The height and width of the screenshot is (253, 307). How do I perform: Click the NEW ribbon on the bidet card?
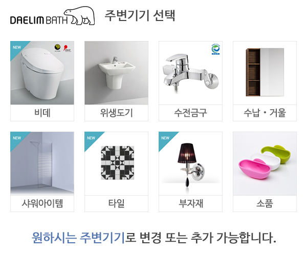[x=17, y=48]
